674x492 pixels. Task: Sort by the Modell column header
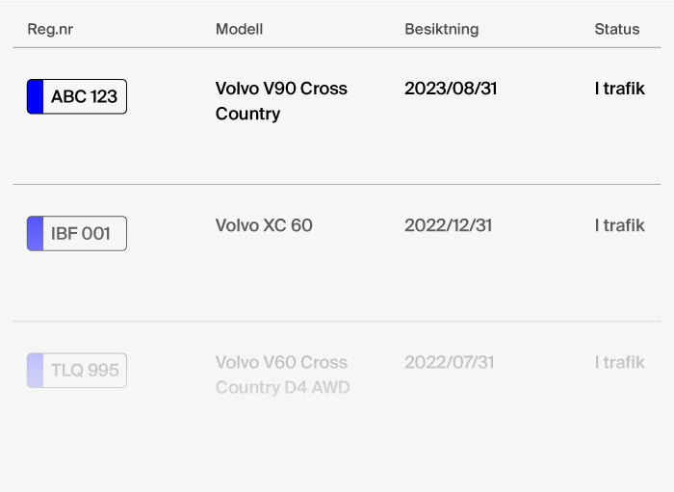(x=240, y=29)
